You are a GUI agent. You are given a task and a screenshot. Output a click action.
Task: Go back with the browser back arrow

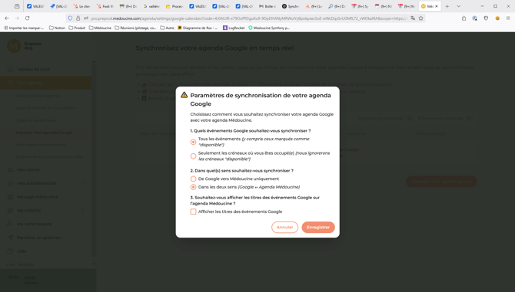(7, 18)
